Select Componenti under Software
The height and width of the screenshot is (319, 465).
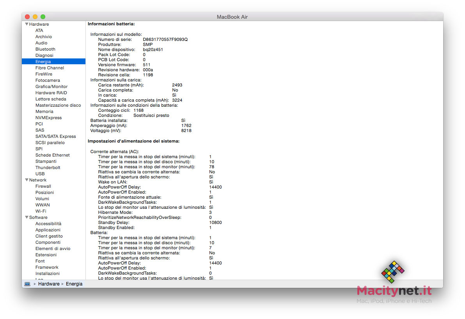tap(48, 242)
